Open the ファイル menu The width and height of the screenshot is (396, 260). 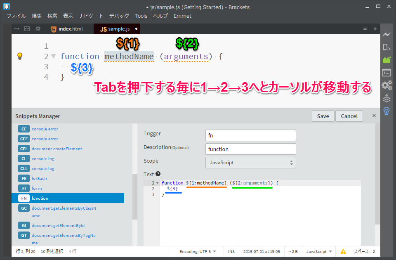tap(16, 16)
